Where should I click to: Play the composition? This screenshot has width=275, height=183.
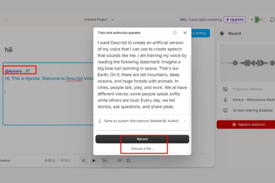click(x=94, y=161)
